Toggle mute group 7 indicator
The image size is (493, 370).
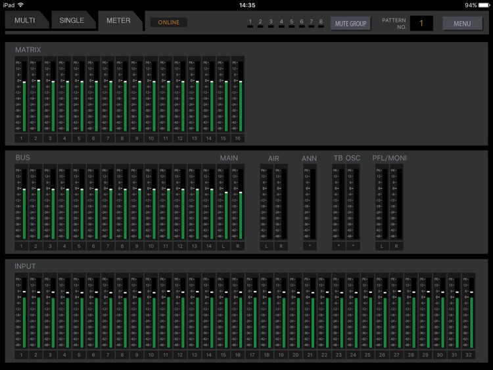point(312,23)
